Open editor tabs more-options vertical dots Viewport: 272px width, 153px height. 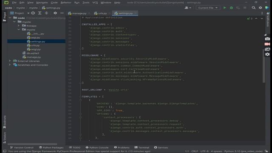[x=262, y=13]
